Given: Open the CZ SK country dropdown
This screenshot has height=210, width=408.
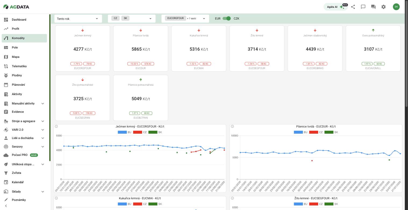Looking at the screenshot, I should coord(132,18).
